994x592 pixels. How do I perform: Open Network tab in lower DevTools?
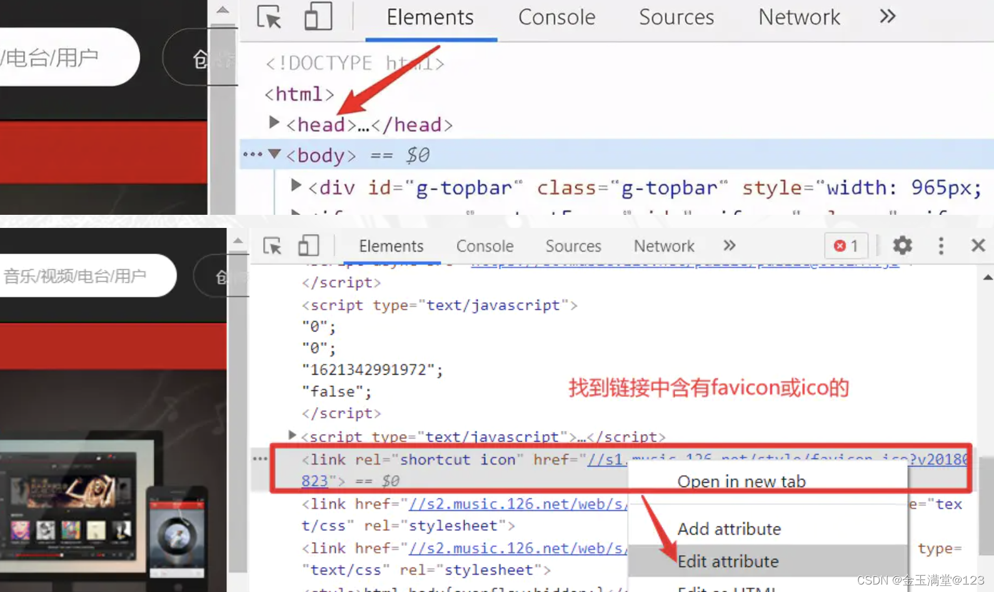pos(664,246)
